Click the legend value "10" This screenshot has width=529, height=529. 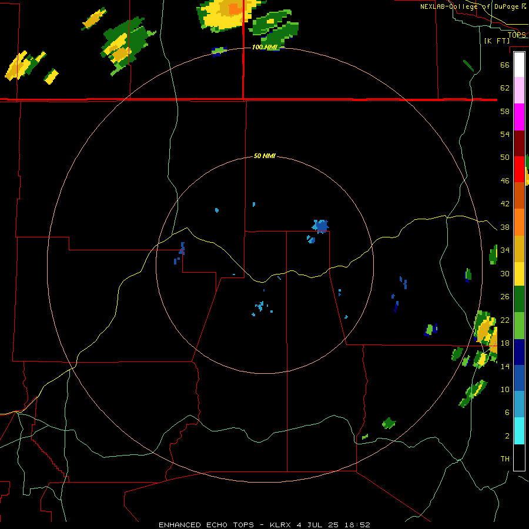(505, 390)
